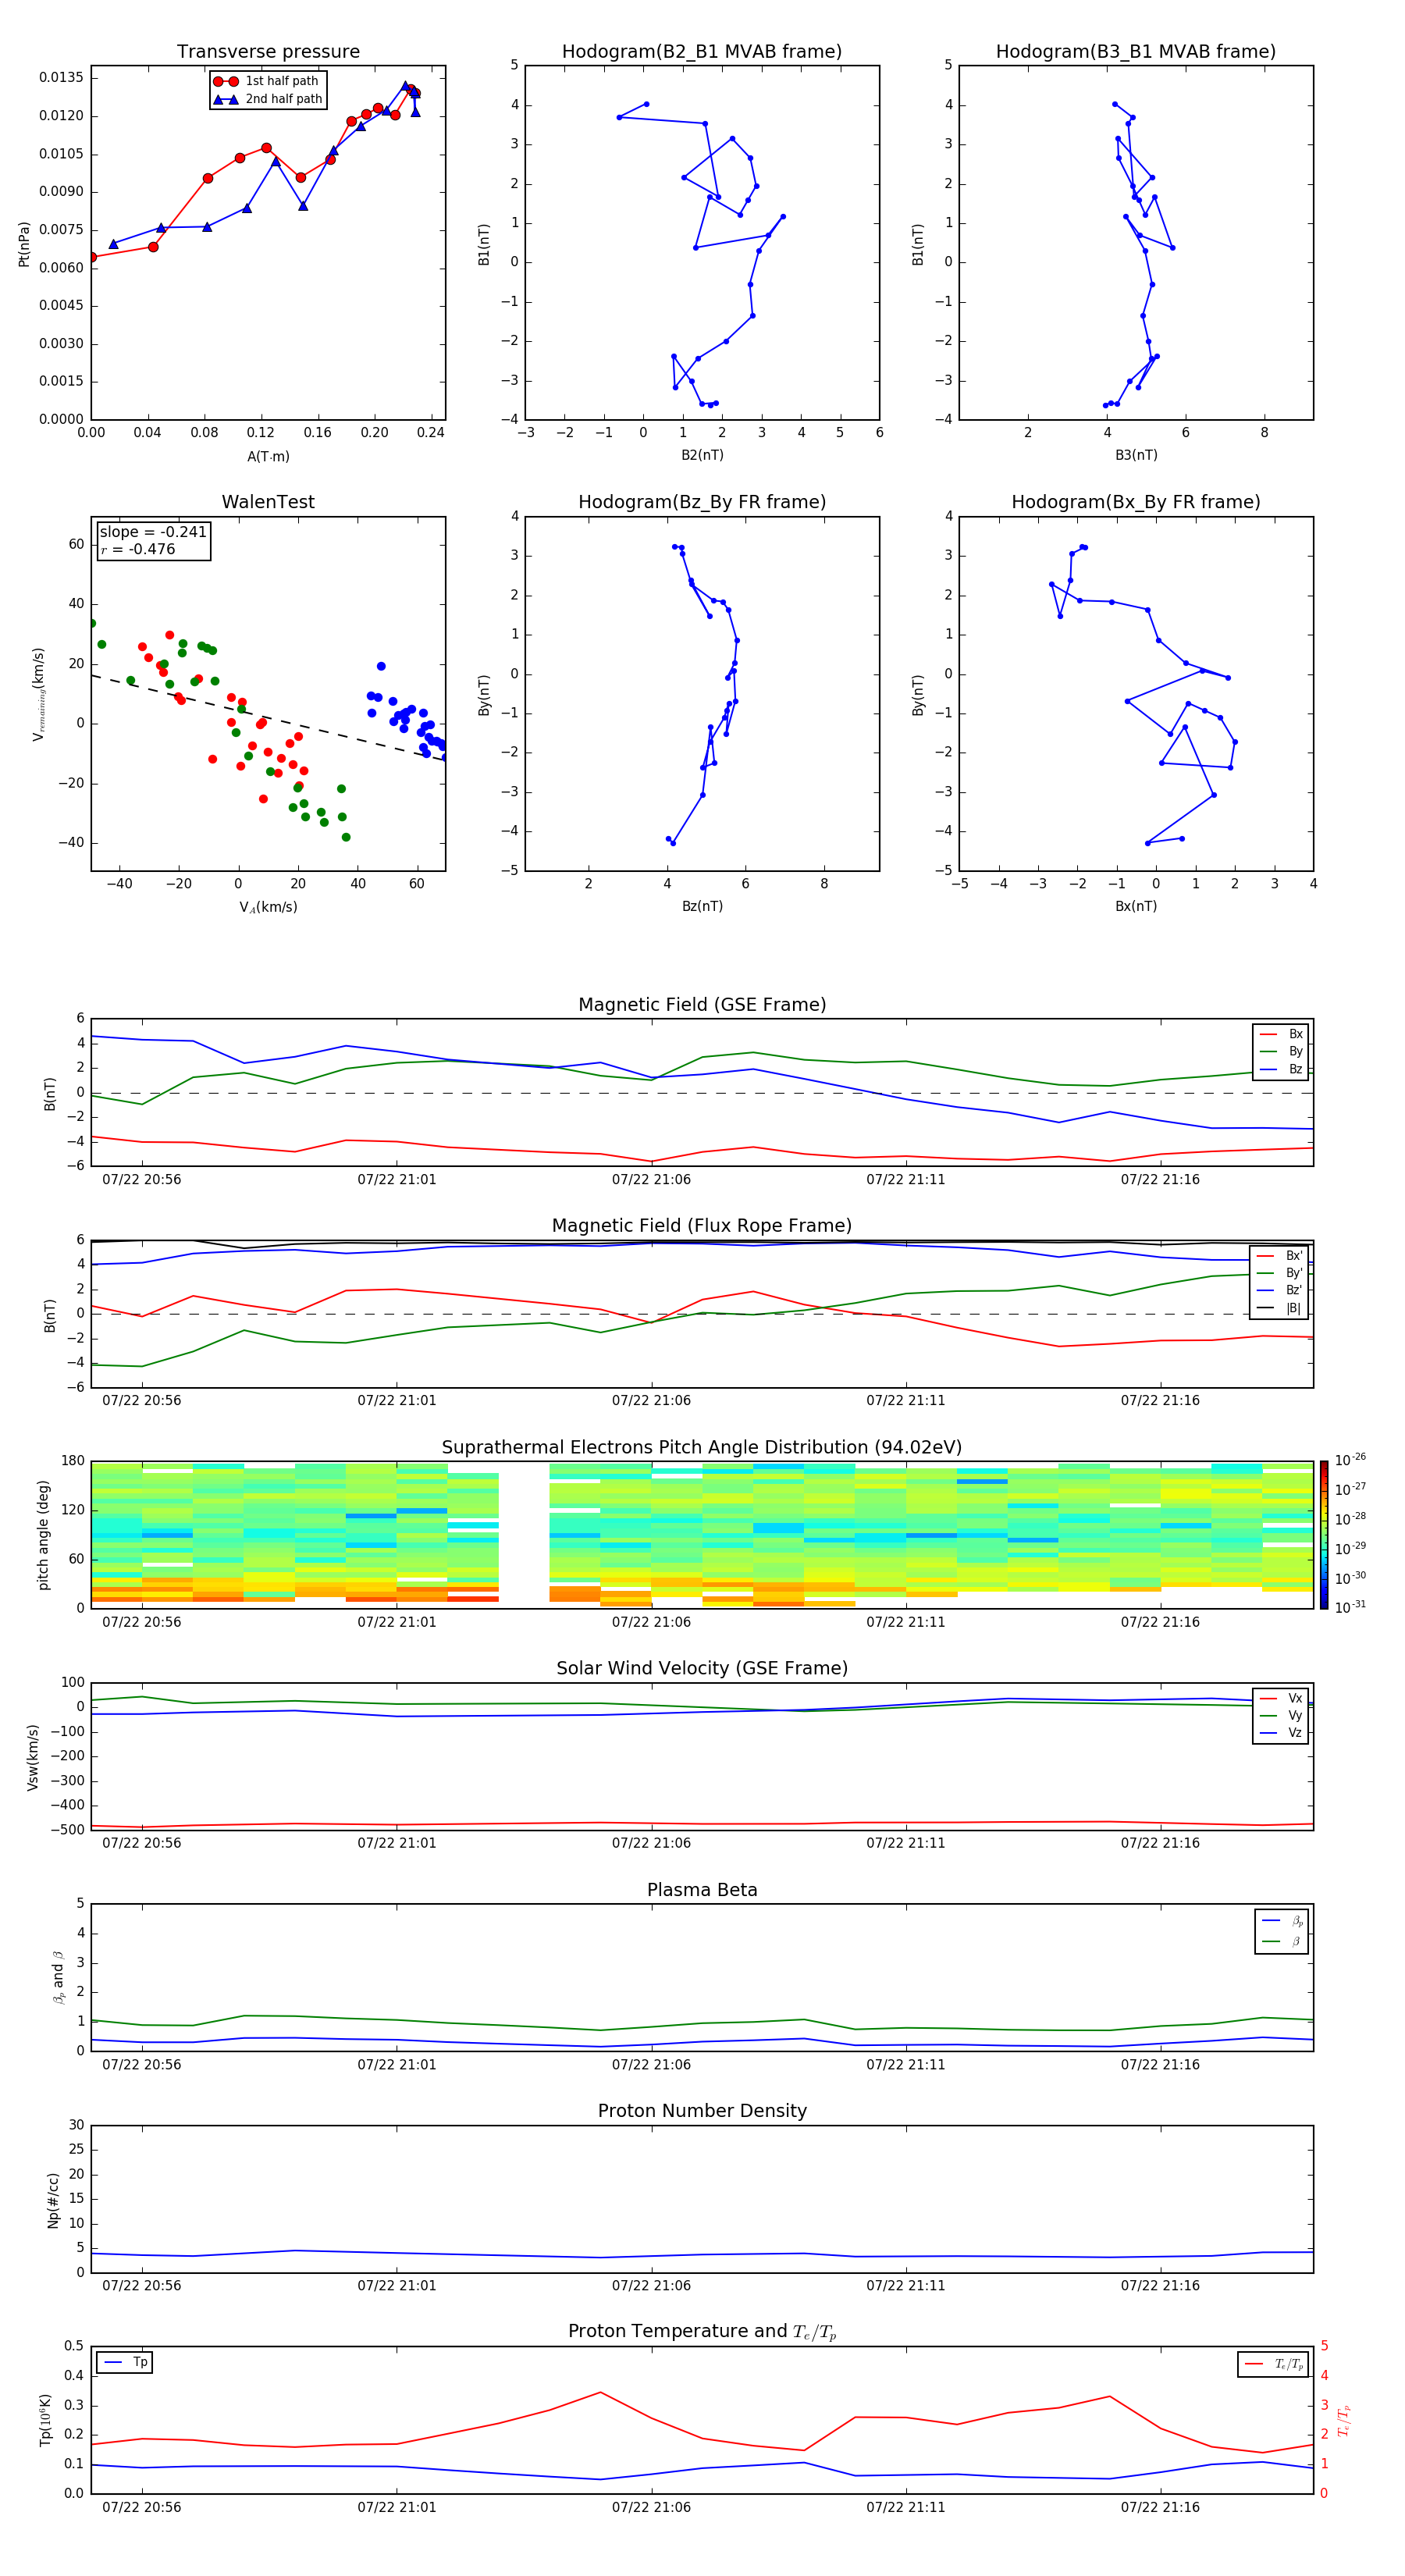Click '07/22 21:16' tick under Plasma Beta panel
This screenshot has width=1405, height=2576.
[x=1160, y=2065]
